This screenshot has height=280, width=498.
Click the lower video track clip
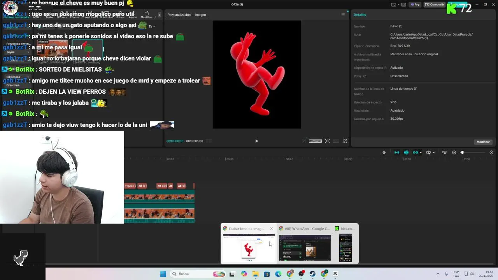[x=159, y=214]
